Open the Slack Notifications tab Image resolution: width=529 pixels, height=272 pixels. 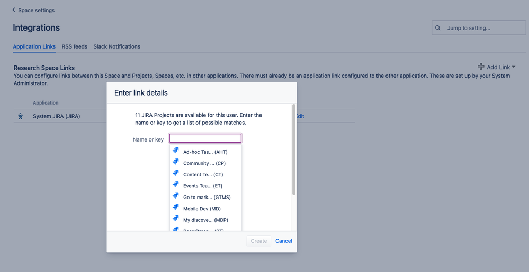tap(117, 46)
